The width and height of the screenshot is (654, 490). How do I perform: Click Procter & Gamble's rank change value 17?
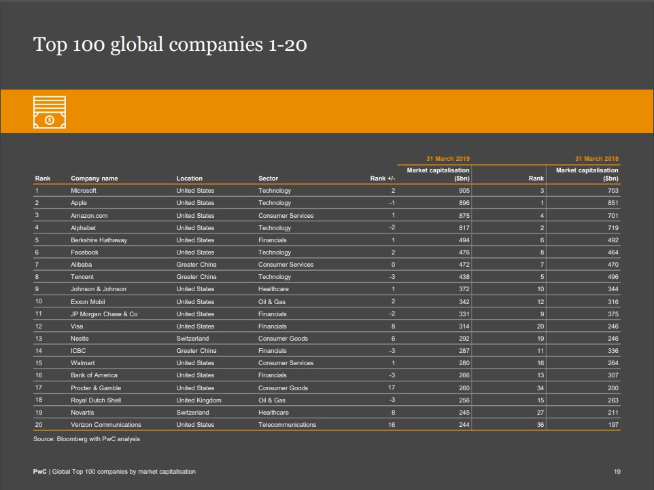392,388
